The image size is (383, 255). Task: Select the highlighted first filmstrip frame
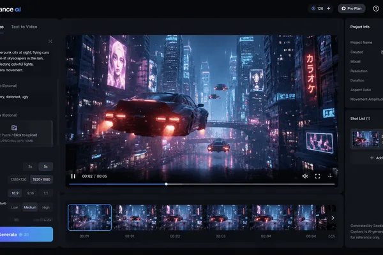tap(89, 217)
